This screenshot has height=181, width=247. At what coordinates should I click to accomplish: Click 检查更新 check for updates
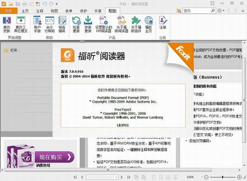76,24
